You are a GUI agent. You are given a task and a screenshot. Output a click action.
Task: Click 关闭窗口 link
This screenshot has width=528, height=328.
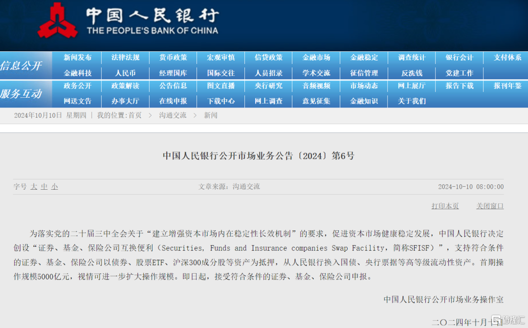[490, 206]
